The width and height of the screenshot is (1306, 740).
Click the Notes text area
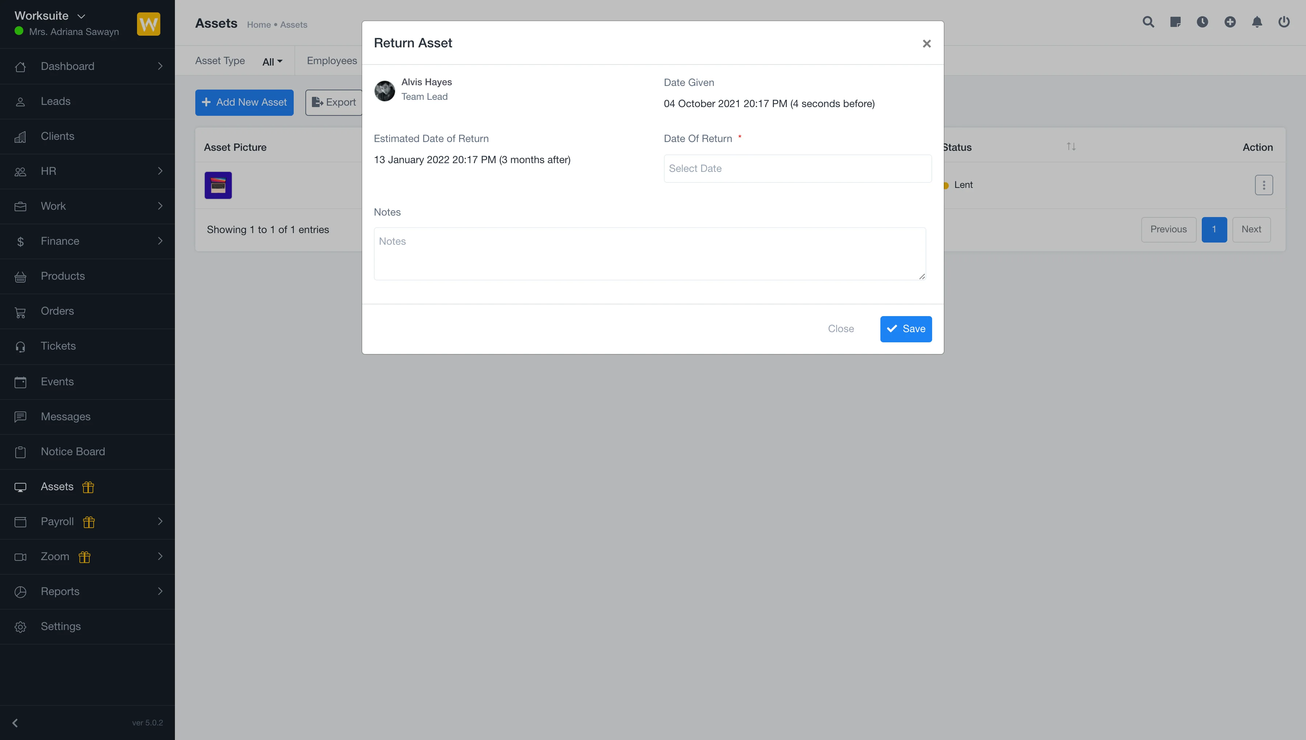click(x=649, y=253)
